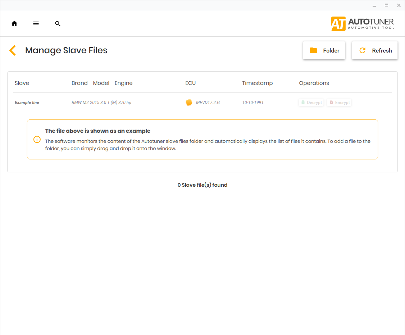Open the slave files Folder
Image resolution: width=405 pixels, height=335 pixels.
point(324,51)
